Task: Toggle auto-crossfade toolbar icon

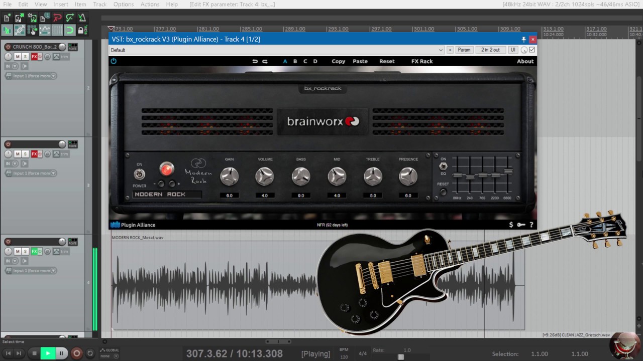Action: 7,31
